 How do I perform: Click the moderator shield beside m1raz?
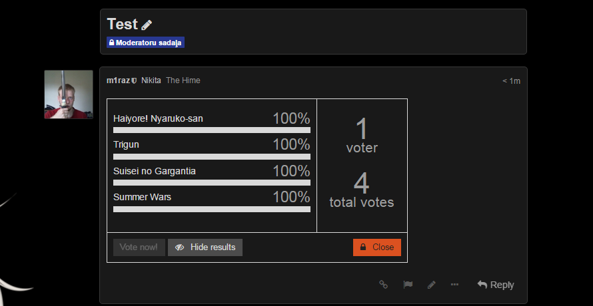pyautogui.click(x=134, y=80)
